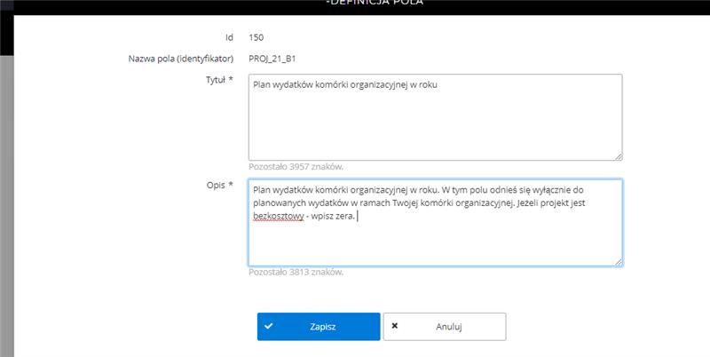Image resolution: width=710 pixels, height=357 pixels.
Task: Click the misspelled word "bezkosztowy" underlined in red
Action: 278,217
